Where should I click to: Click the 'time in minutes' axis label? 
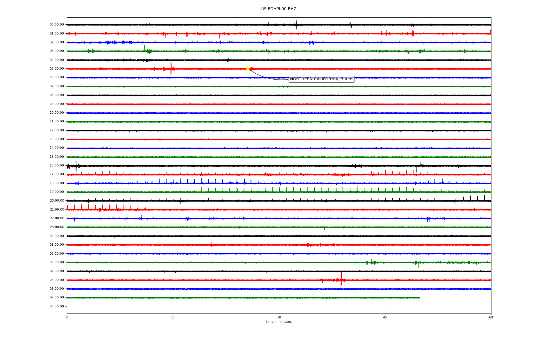[x=278, y=322]
